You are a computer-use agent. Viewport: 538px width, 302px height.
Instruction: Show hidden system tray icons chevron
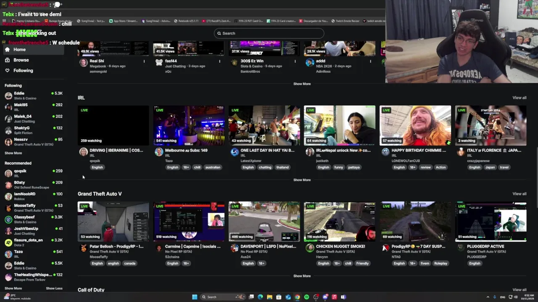(x=488, y=297)
